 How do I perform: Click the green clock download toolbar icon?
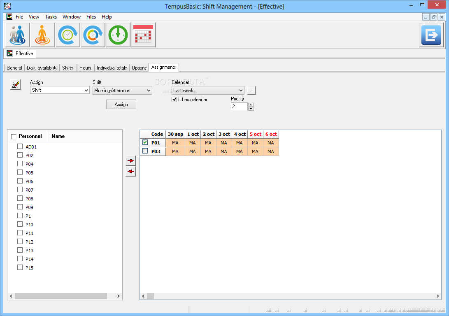[x=118, y=35]
